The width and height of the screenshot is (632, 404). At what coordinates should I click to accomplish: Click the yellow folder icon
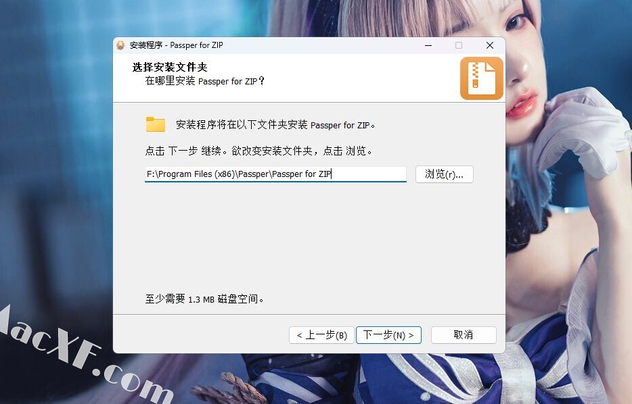156,124
